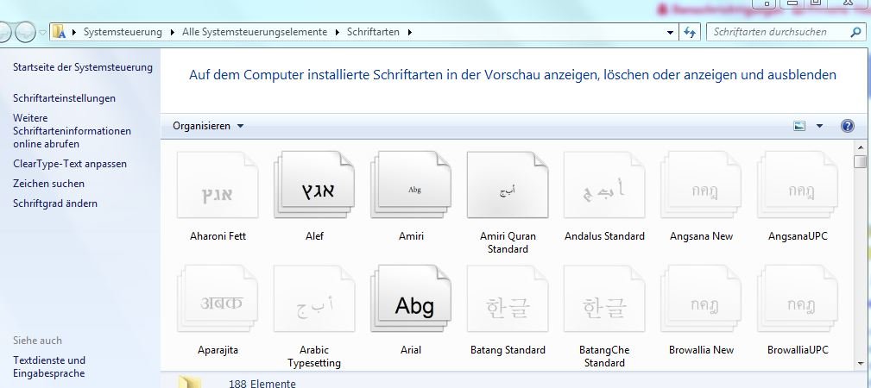871x388 pixels.
Task: Expand the arrow after Schriftarten breadcrumb
Action: pyautogui.click(x=410, y=32)
